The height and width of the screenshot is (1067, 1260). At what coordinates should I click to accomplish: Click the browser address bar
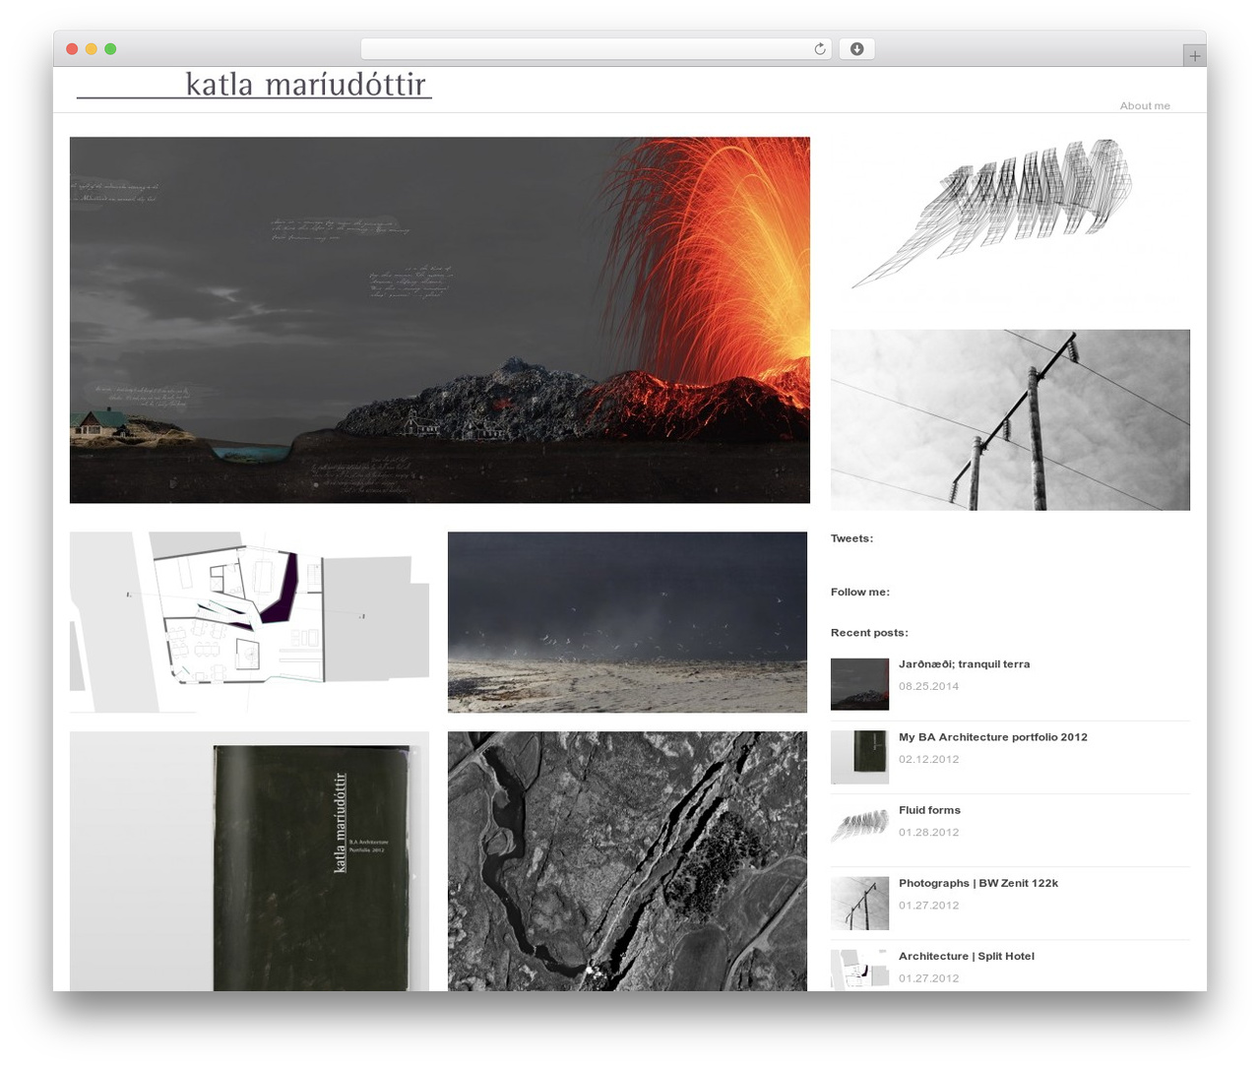click(596, 49)
